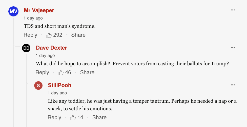The image size is (247, 127).
Task: Like Dave Dexter's comment with thumbs-up
Action: pyautogui.click(x=61, y=73)
